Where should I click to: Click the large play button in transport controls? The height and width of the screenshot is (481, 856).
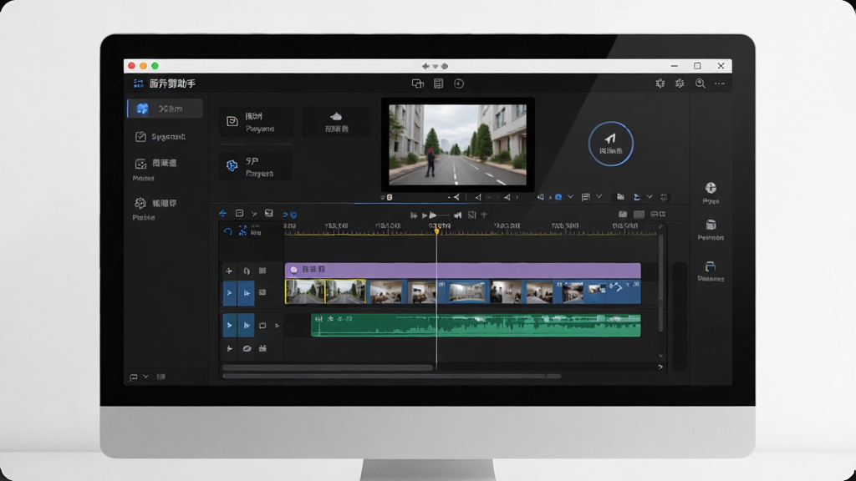[x=433, y=215]
